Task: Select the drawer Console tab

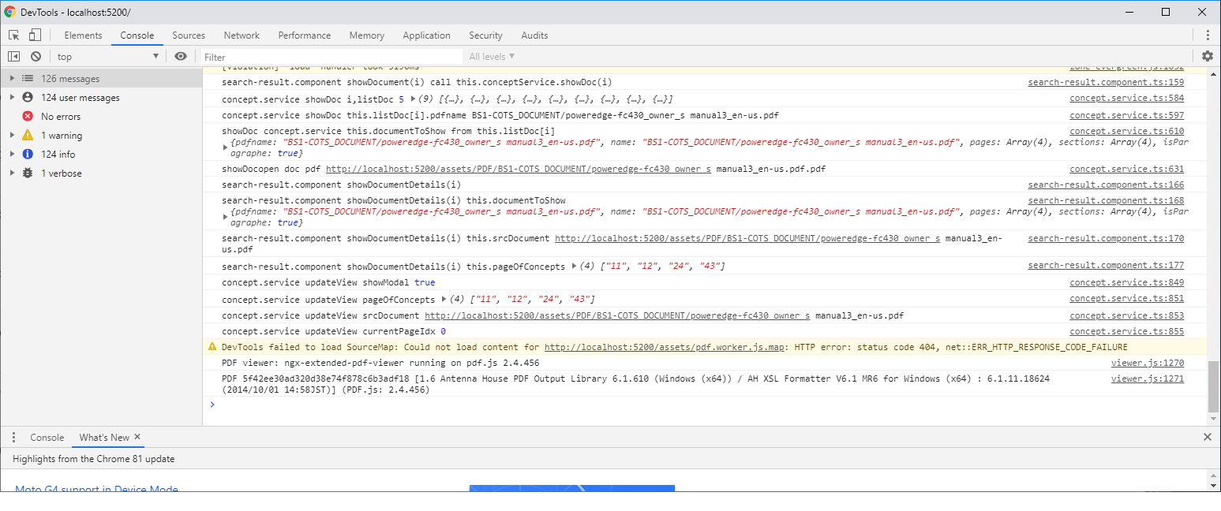Action: (x=47, y=438)
